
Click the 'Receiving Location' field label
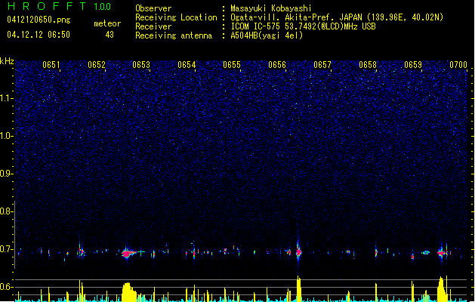[176, 17]
